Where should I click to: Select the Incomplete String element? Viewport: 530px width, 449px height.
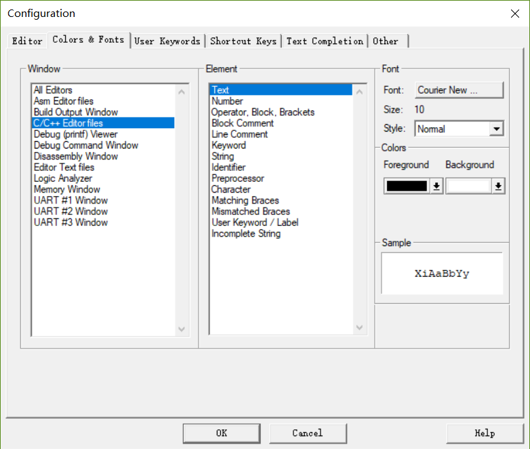coord(281,234)
